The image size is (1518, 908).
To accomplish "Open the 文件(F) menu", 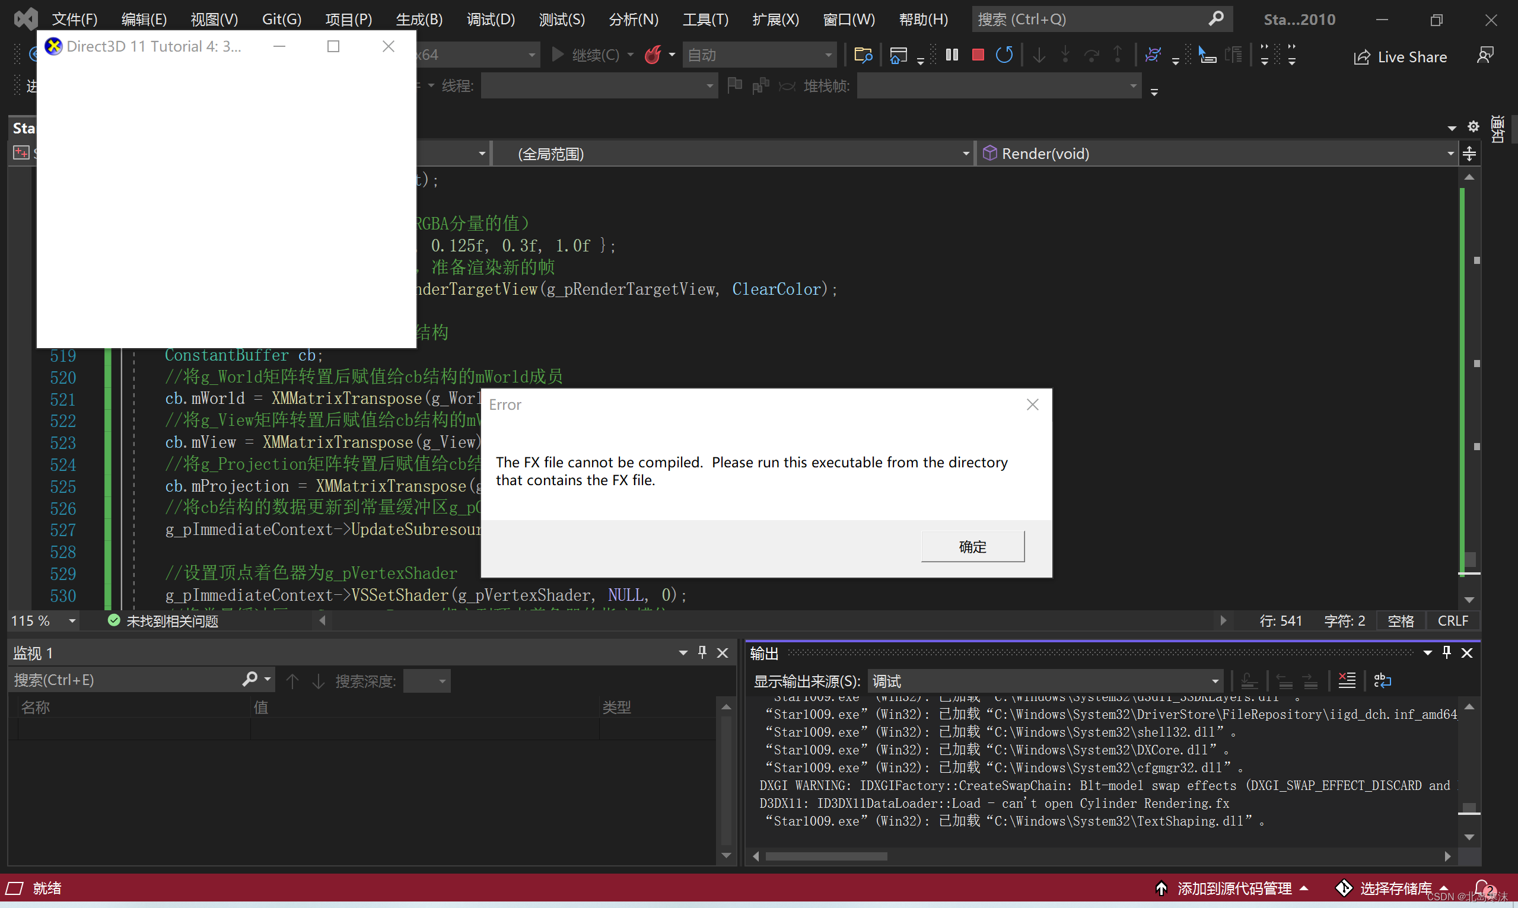I will (x=75, y=20).
